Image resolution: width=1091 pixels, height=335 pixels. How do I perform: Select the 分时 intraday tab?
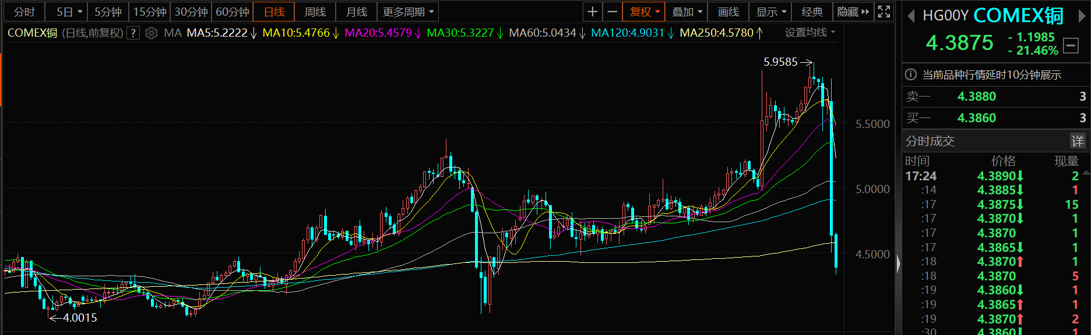(24, 12)
